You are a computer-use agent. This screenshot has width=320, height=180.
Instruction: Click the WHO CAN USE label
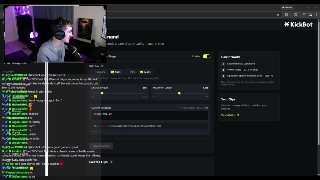[x=96, y=66]
